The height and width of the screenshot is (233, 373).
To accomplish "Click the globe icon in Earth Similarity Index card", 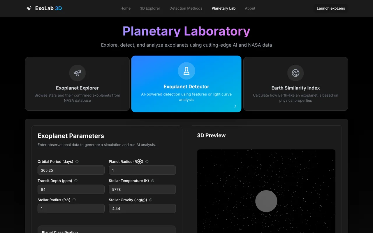I will pos(295,73).
